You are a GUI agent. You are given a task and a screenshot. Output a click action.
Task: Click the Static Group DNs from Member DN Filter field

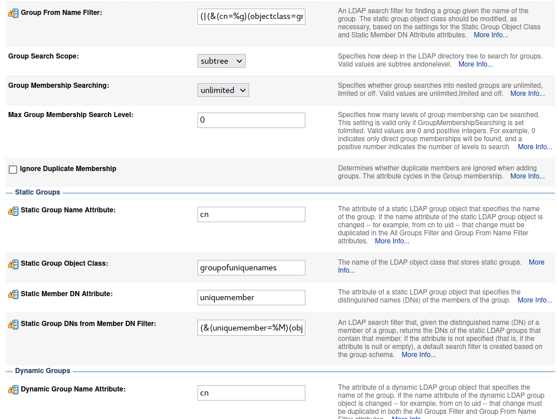[x=251, y=328]
